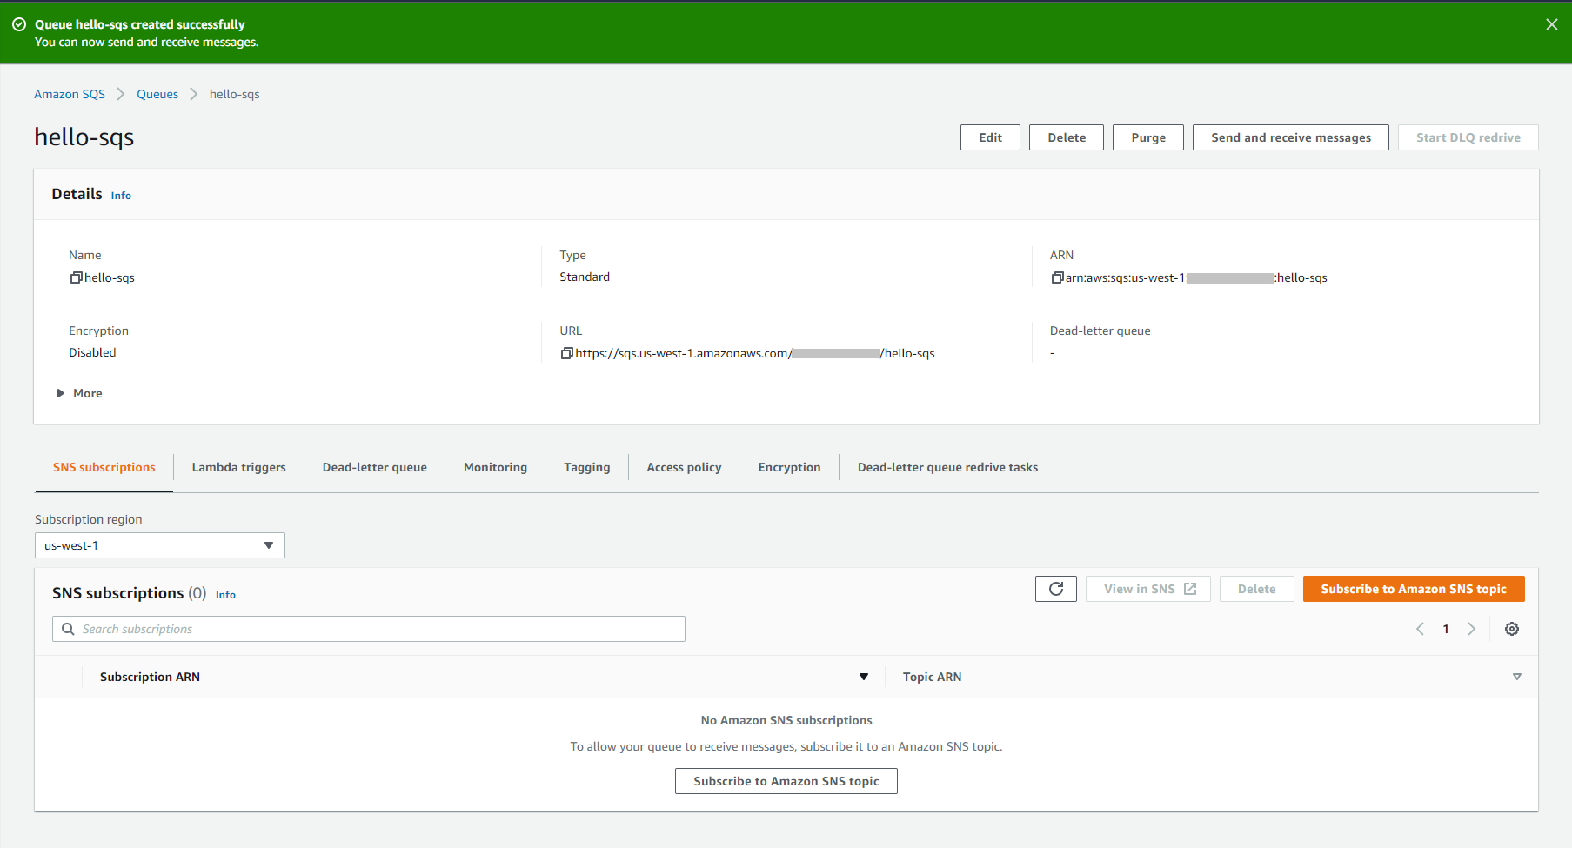Open Info link beside SNS subscriptions
The width and height of the screenshot is (1572, 848).
(225, 595)
